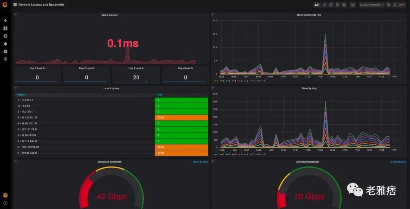This screenshot has width=410, height=209.
Task: Open left Download Bandwidth panel title menu
Action: (x=110, y=162)
